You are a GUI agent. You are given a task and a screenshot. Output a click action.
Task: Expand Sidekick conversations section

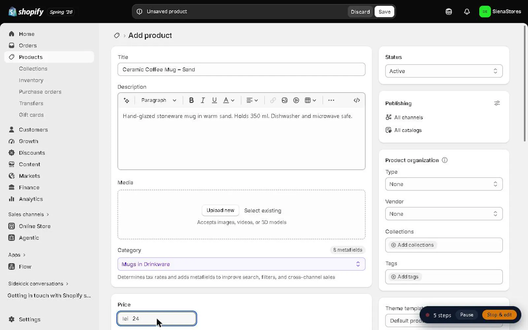click(38, 284)
